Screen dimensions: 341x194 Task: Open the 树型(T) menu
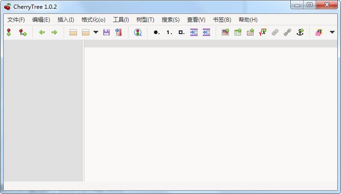145,20
